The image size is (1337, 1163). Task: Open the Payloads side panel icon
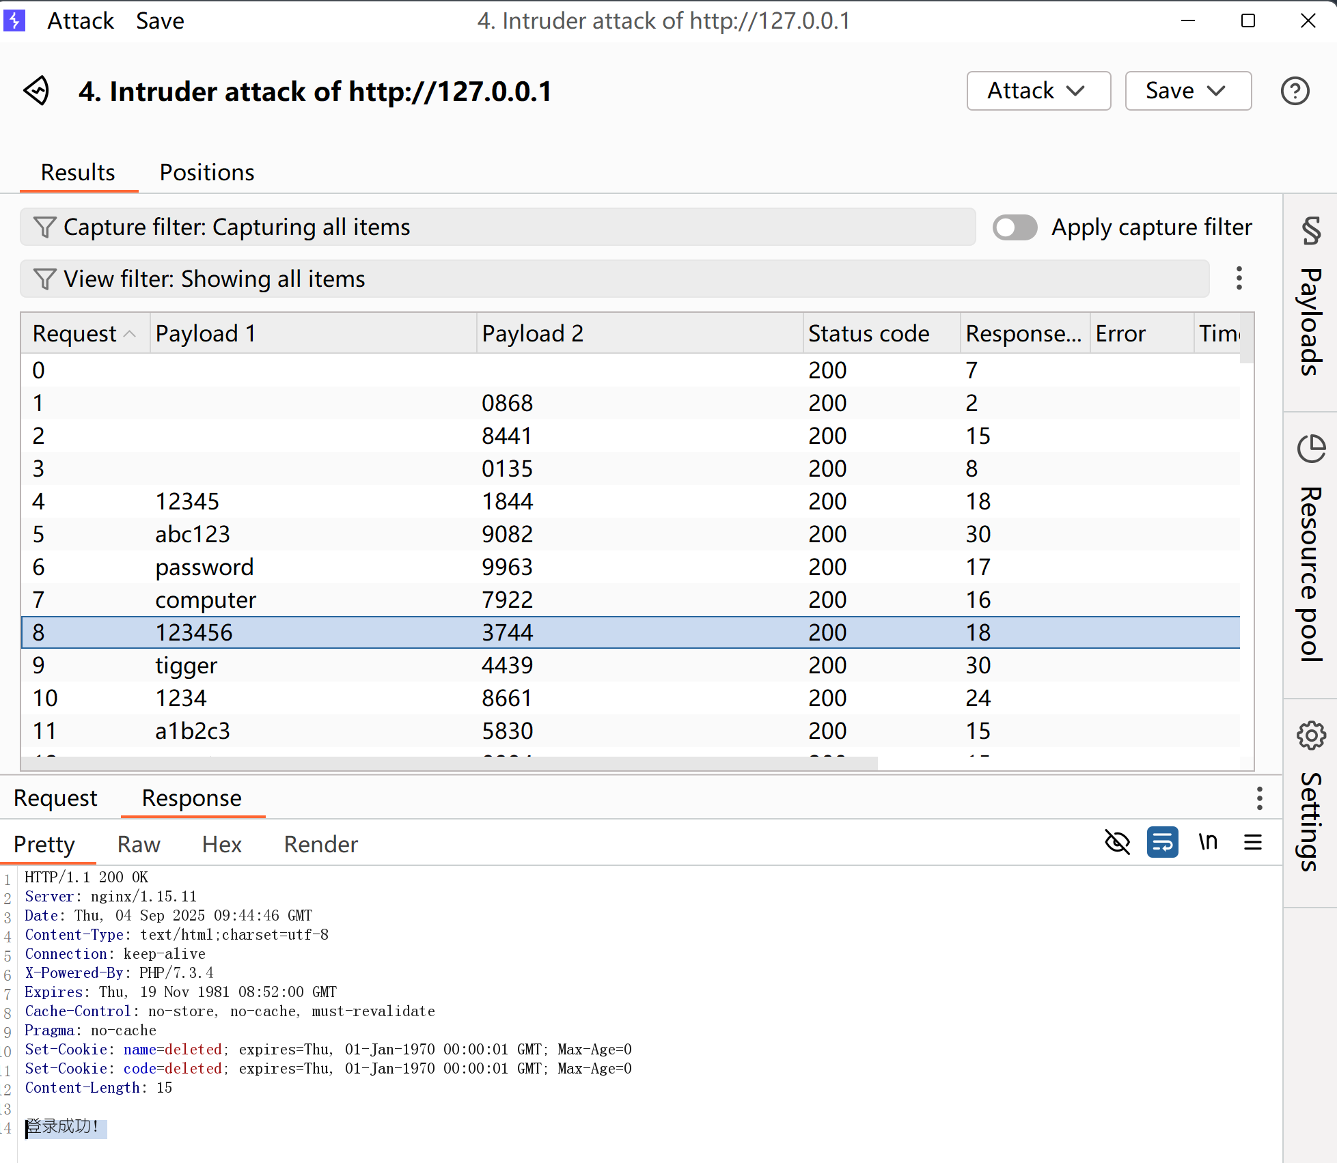tap(1310, 231)
